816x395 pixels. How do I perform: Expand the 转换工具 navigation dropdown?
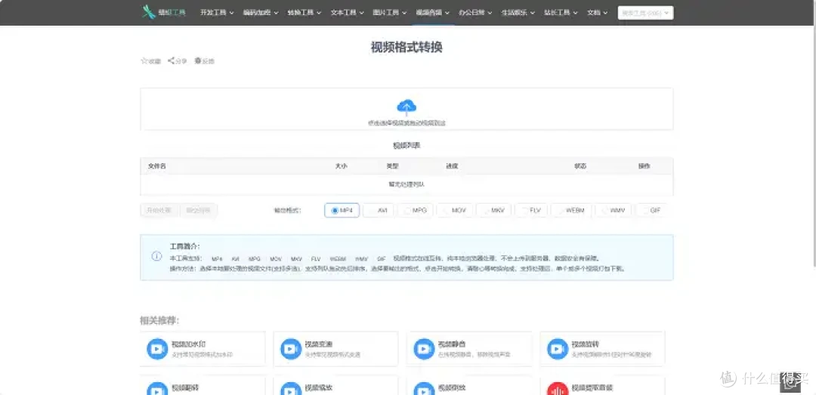304,13
